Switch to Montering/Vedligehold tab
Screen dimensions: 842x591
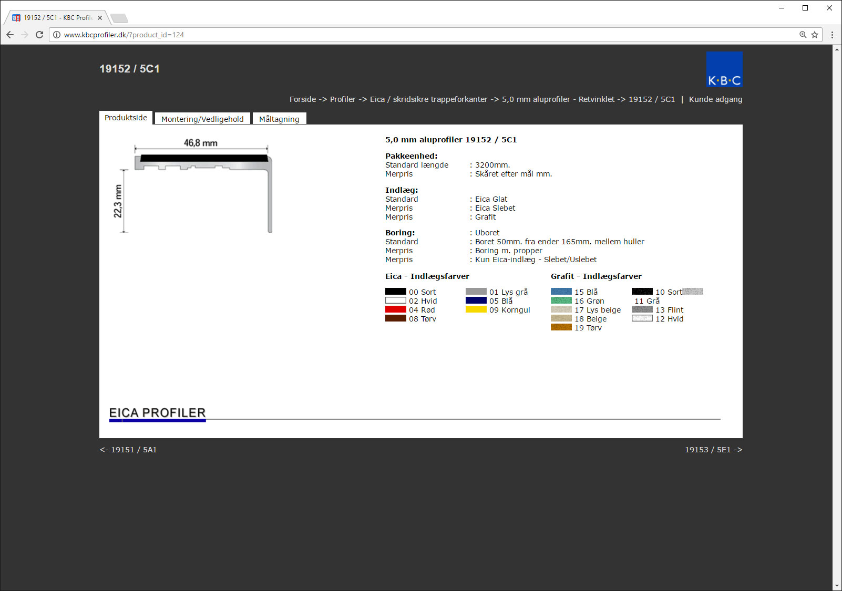202,119
